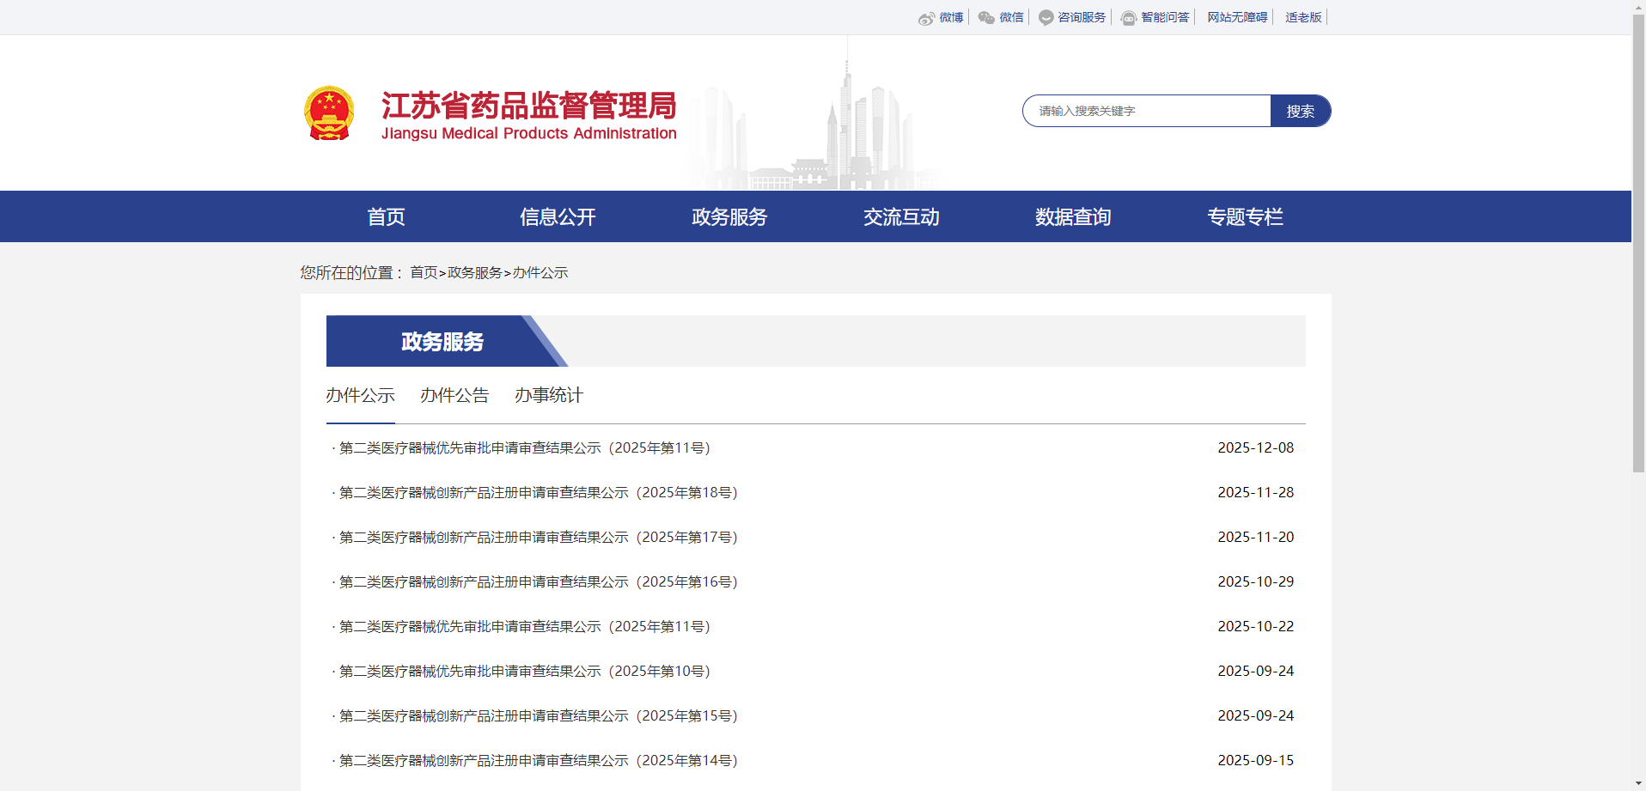
Task: Select the 办件公告 tab
Action: coord(455,395)
